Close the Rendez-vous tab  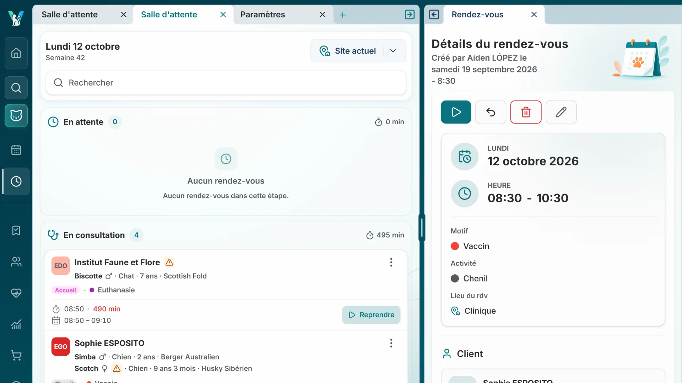(534, 15)
